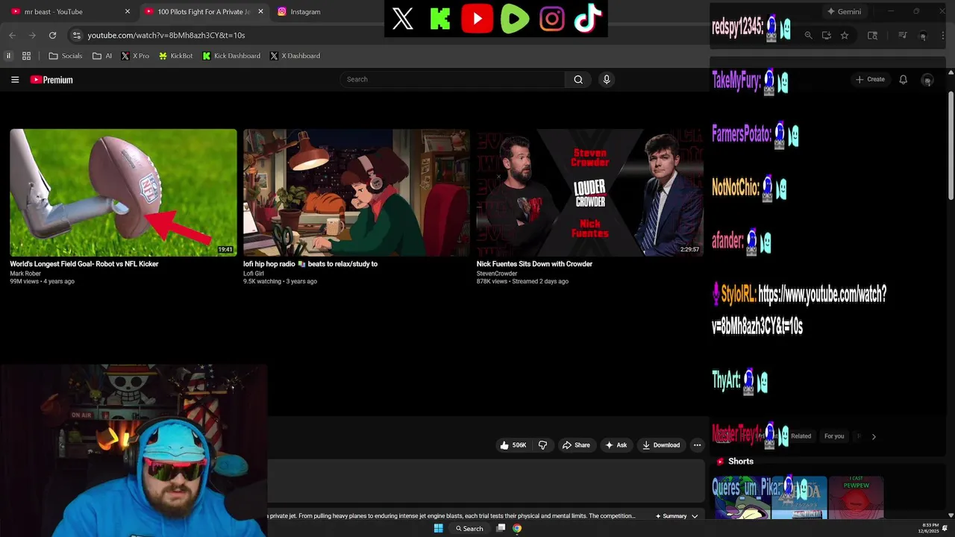Open the Socials bookmarks folder

(x=66, y=56)
